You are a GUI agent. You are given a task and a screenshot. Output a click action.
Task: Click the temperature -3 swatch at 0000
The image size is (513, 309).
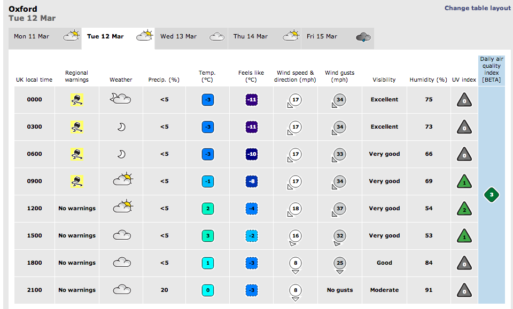[208, 100]
